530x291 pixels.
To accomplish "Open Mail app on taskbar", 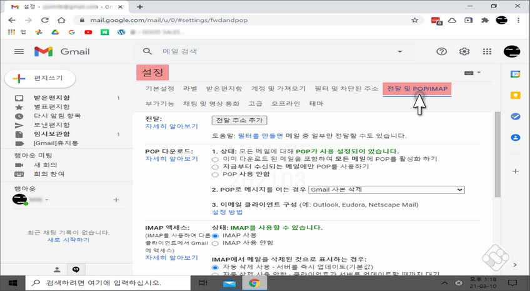I will click(229, 283).
